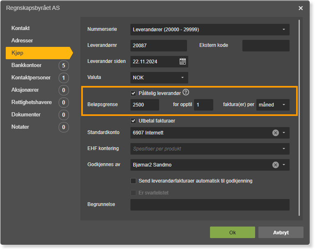
Task: Expand the Standardkonto dropdown arrow
Action: click(284, 133)
